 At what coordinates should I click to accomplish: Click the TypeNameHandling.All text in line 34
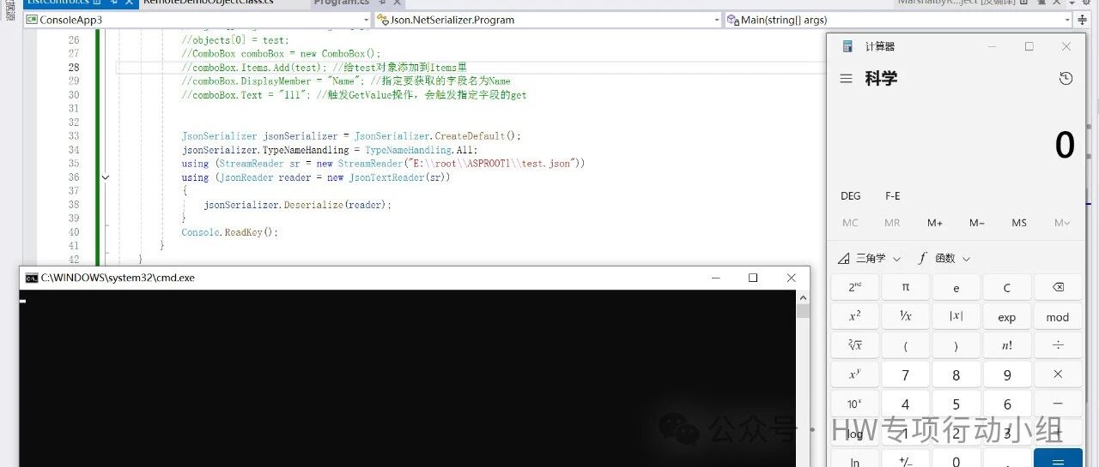422,150
